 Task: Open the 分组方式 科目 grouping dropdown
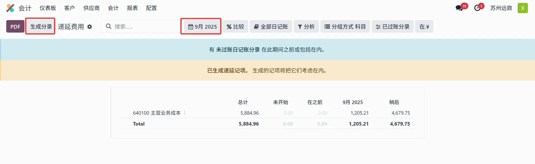click(345, 26)
